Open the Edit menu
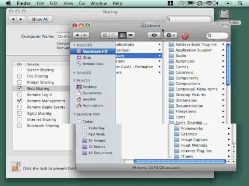 [x=53, y=3]
